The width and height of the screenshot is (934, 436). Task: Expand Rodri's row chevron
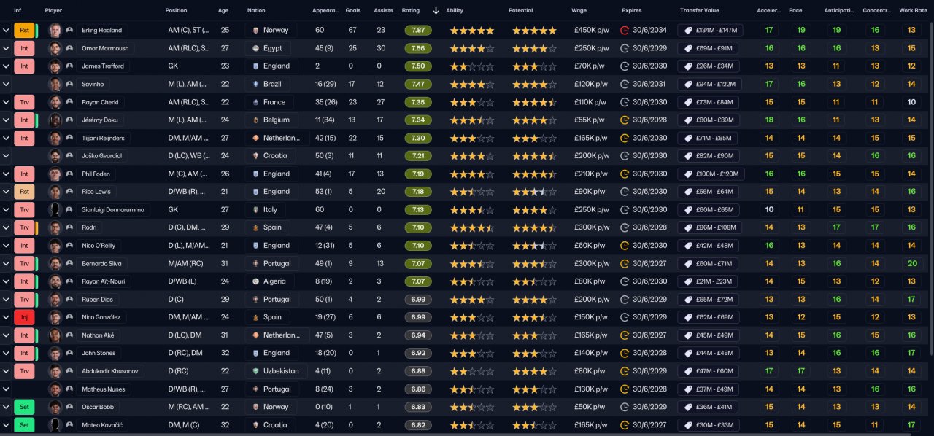(x=6, y=227)
